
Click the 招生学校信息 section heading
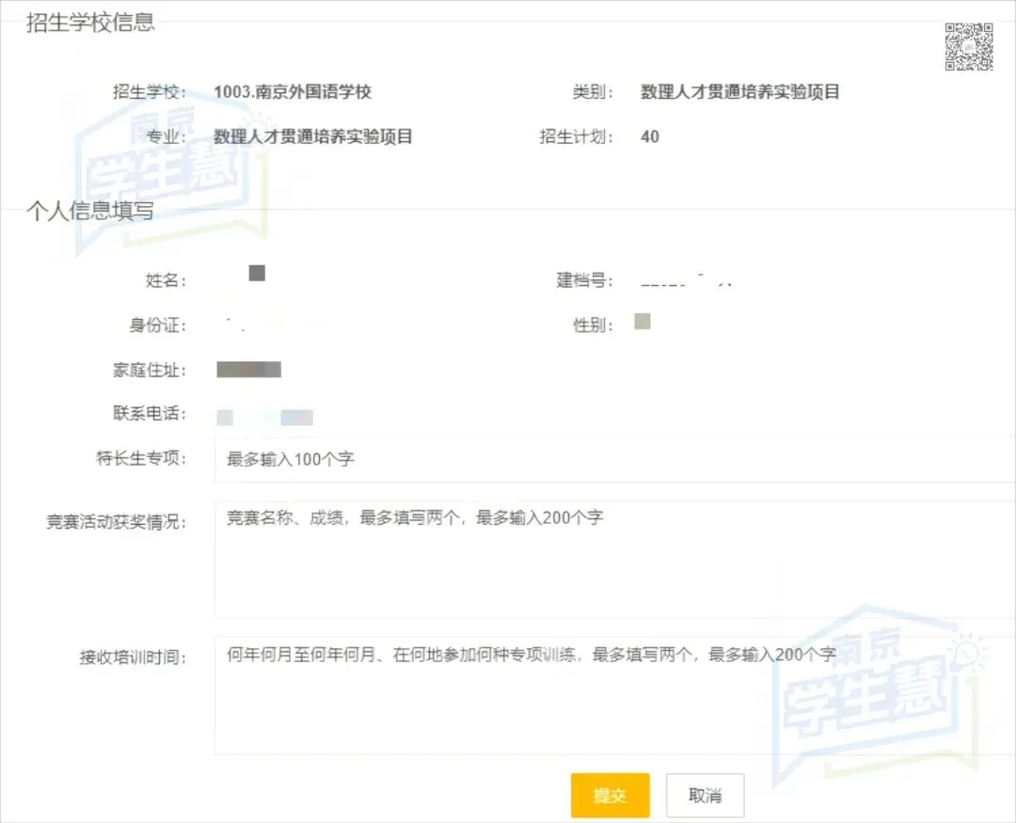point(90,23)
